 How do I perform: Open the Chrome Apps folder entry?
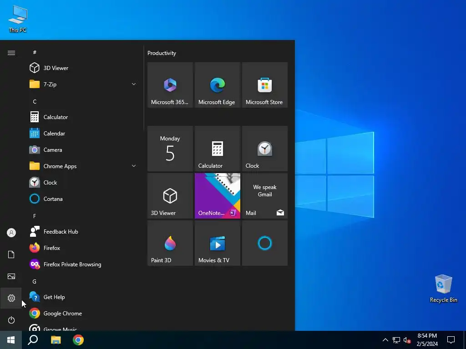pos(83,166)
